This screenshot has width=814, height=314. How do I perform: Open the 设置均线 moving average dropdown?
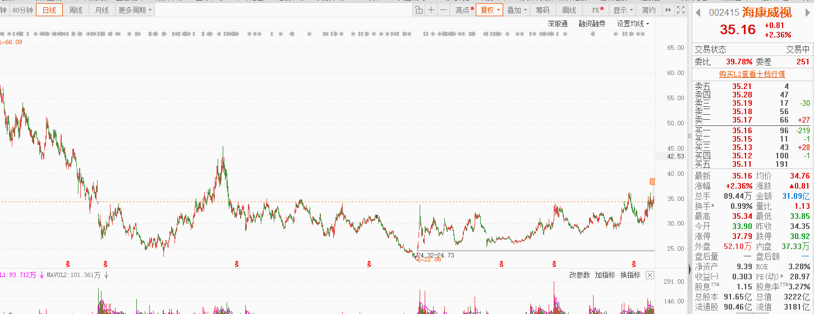pyautogui.click(x=633, y=24)
